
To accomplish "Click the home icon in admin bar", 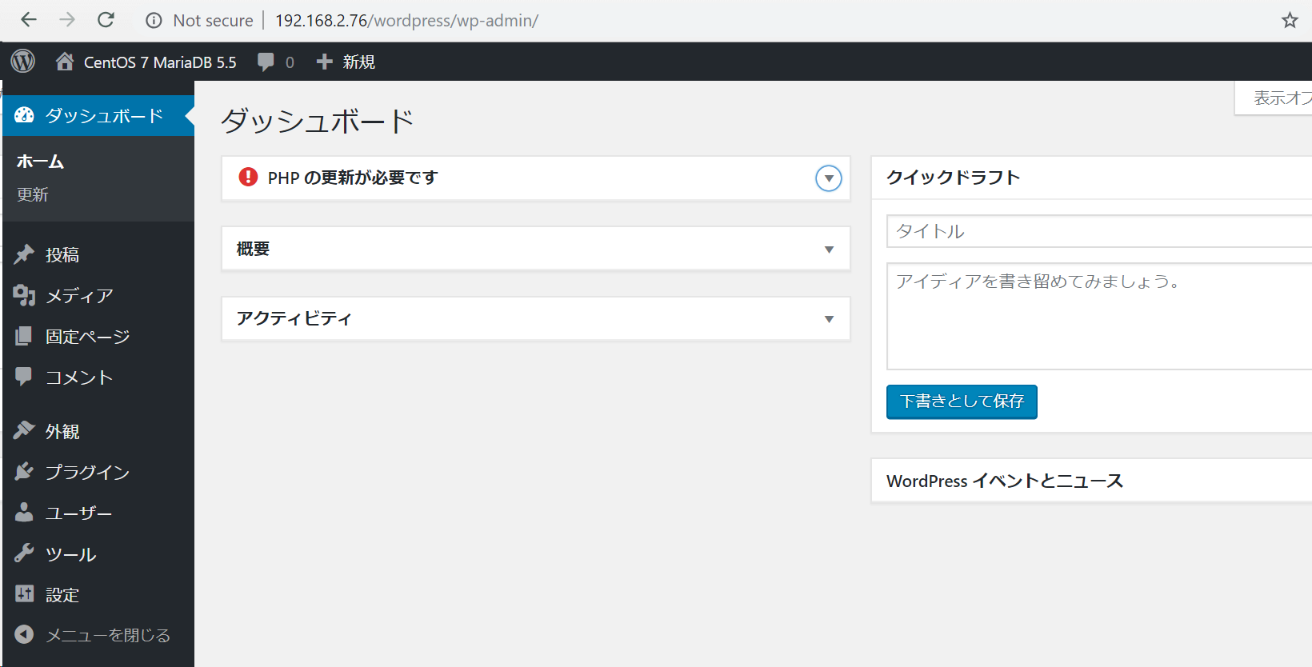I will [65, 62].
